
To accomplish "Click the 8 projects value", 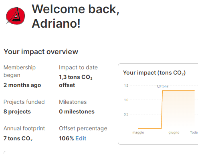I will click(x=17, y=112).
